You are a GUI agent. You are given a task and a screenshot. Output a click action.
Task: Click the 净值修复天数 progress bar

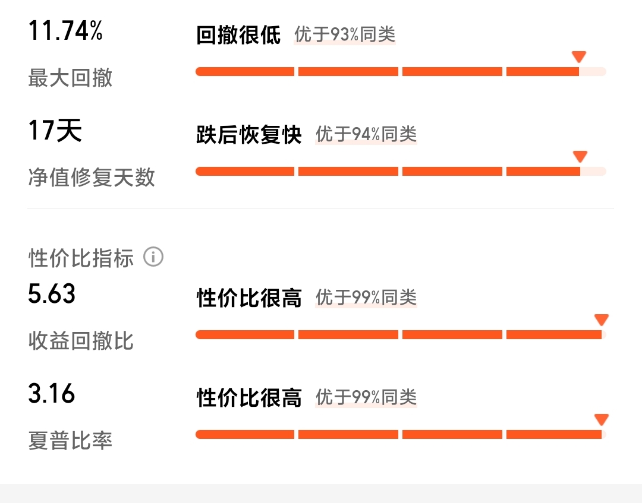point(401,172)
